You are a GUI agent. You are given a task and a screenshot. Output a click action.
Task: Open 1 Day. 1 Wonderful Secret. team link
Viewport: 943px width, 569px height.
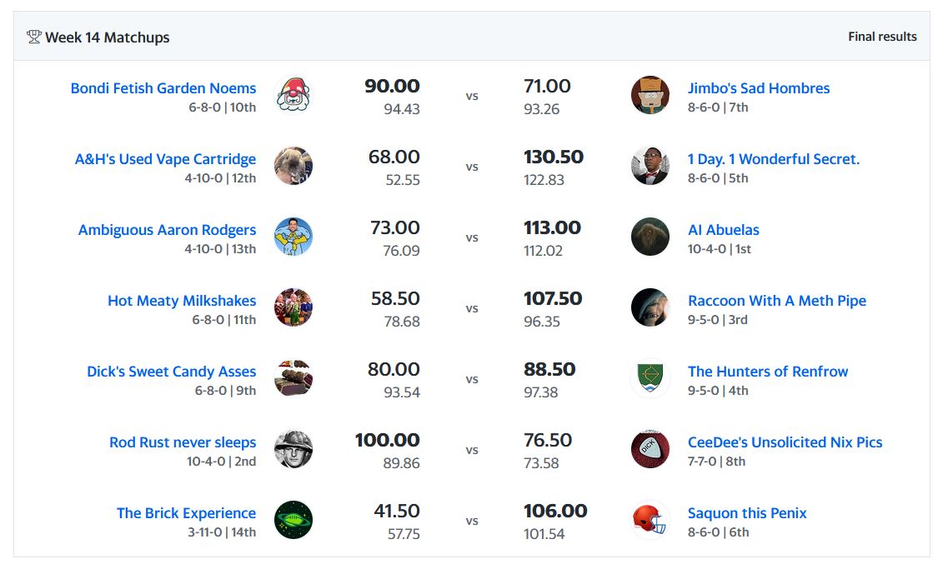tap(773, 159)
